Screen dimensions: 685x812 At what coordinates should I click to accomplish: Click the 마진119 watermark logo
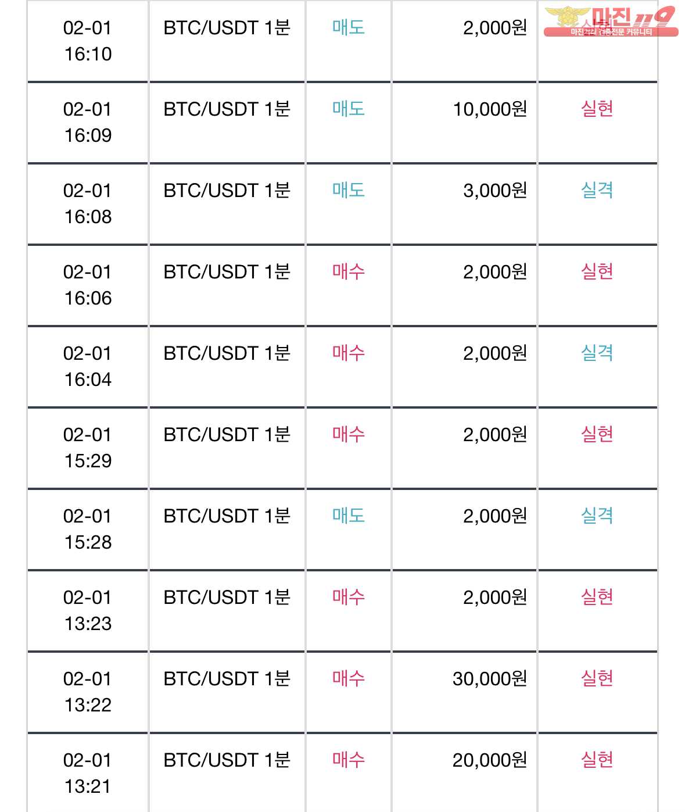pyautogui.click(x=611, y=22)
